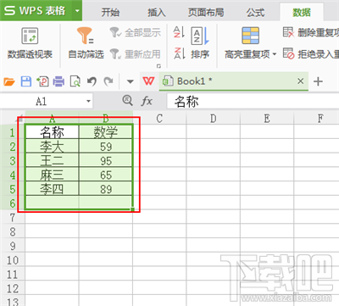Save the workbook with floppy icon
The width and height of the screenshot is (339, 306).
click(x=26, y=81)
